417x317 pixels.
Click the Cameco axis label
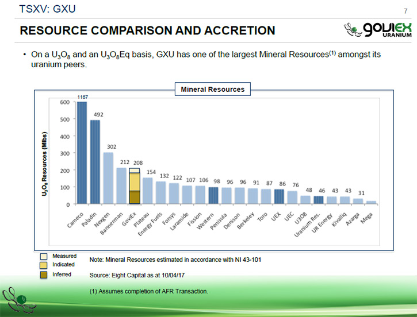click(75, 220)
